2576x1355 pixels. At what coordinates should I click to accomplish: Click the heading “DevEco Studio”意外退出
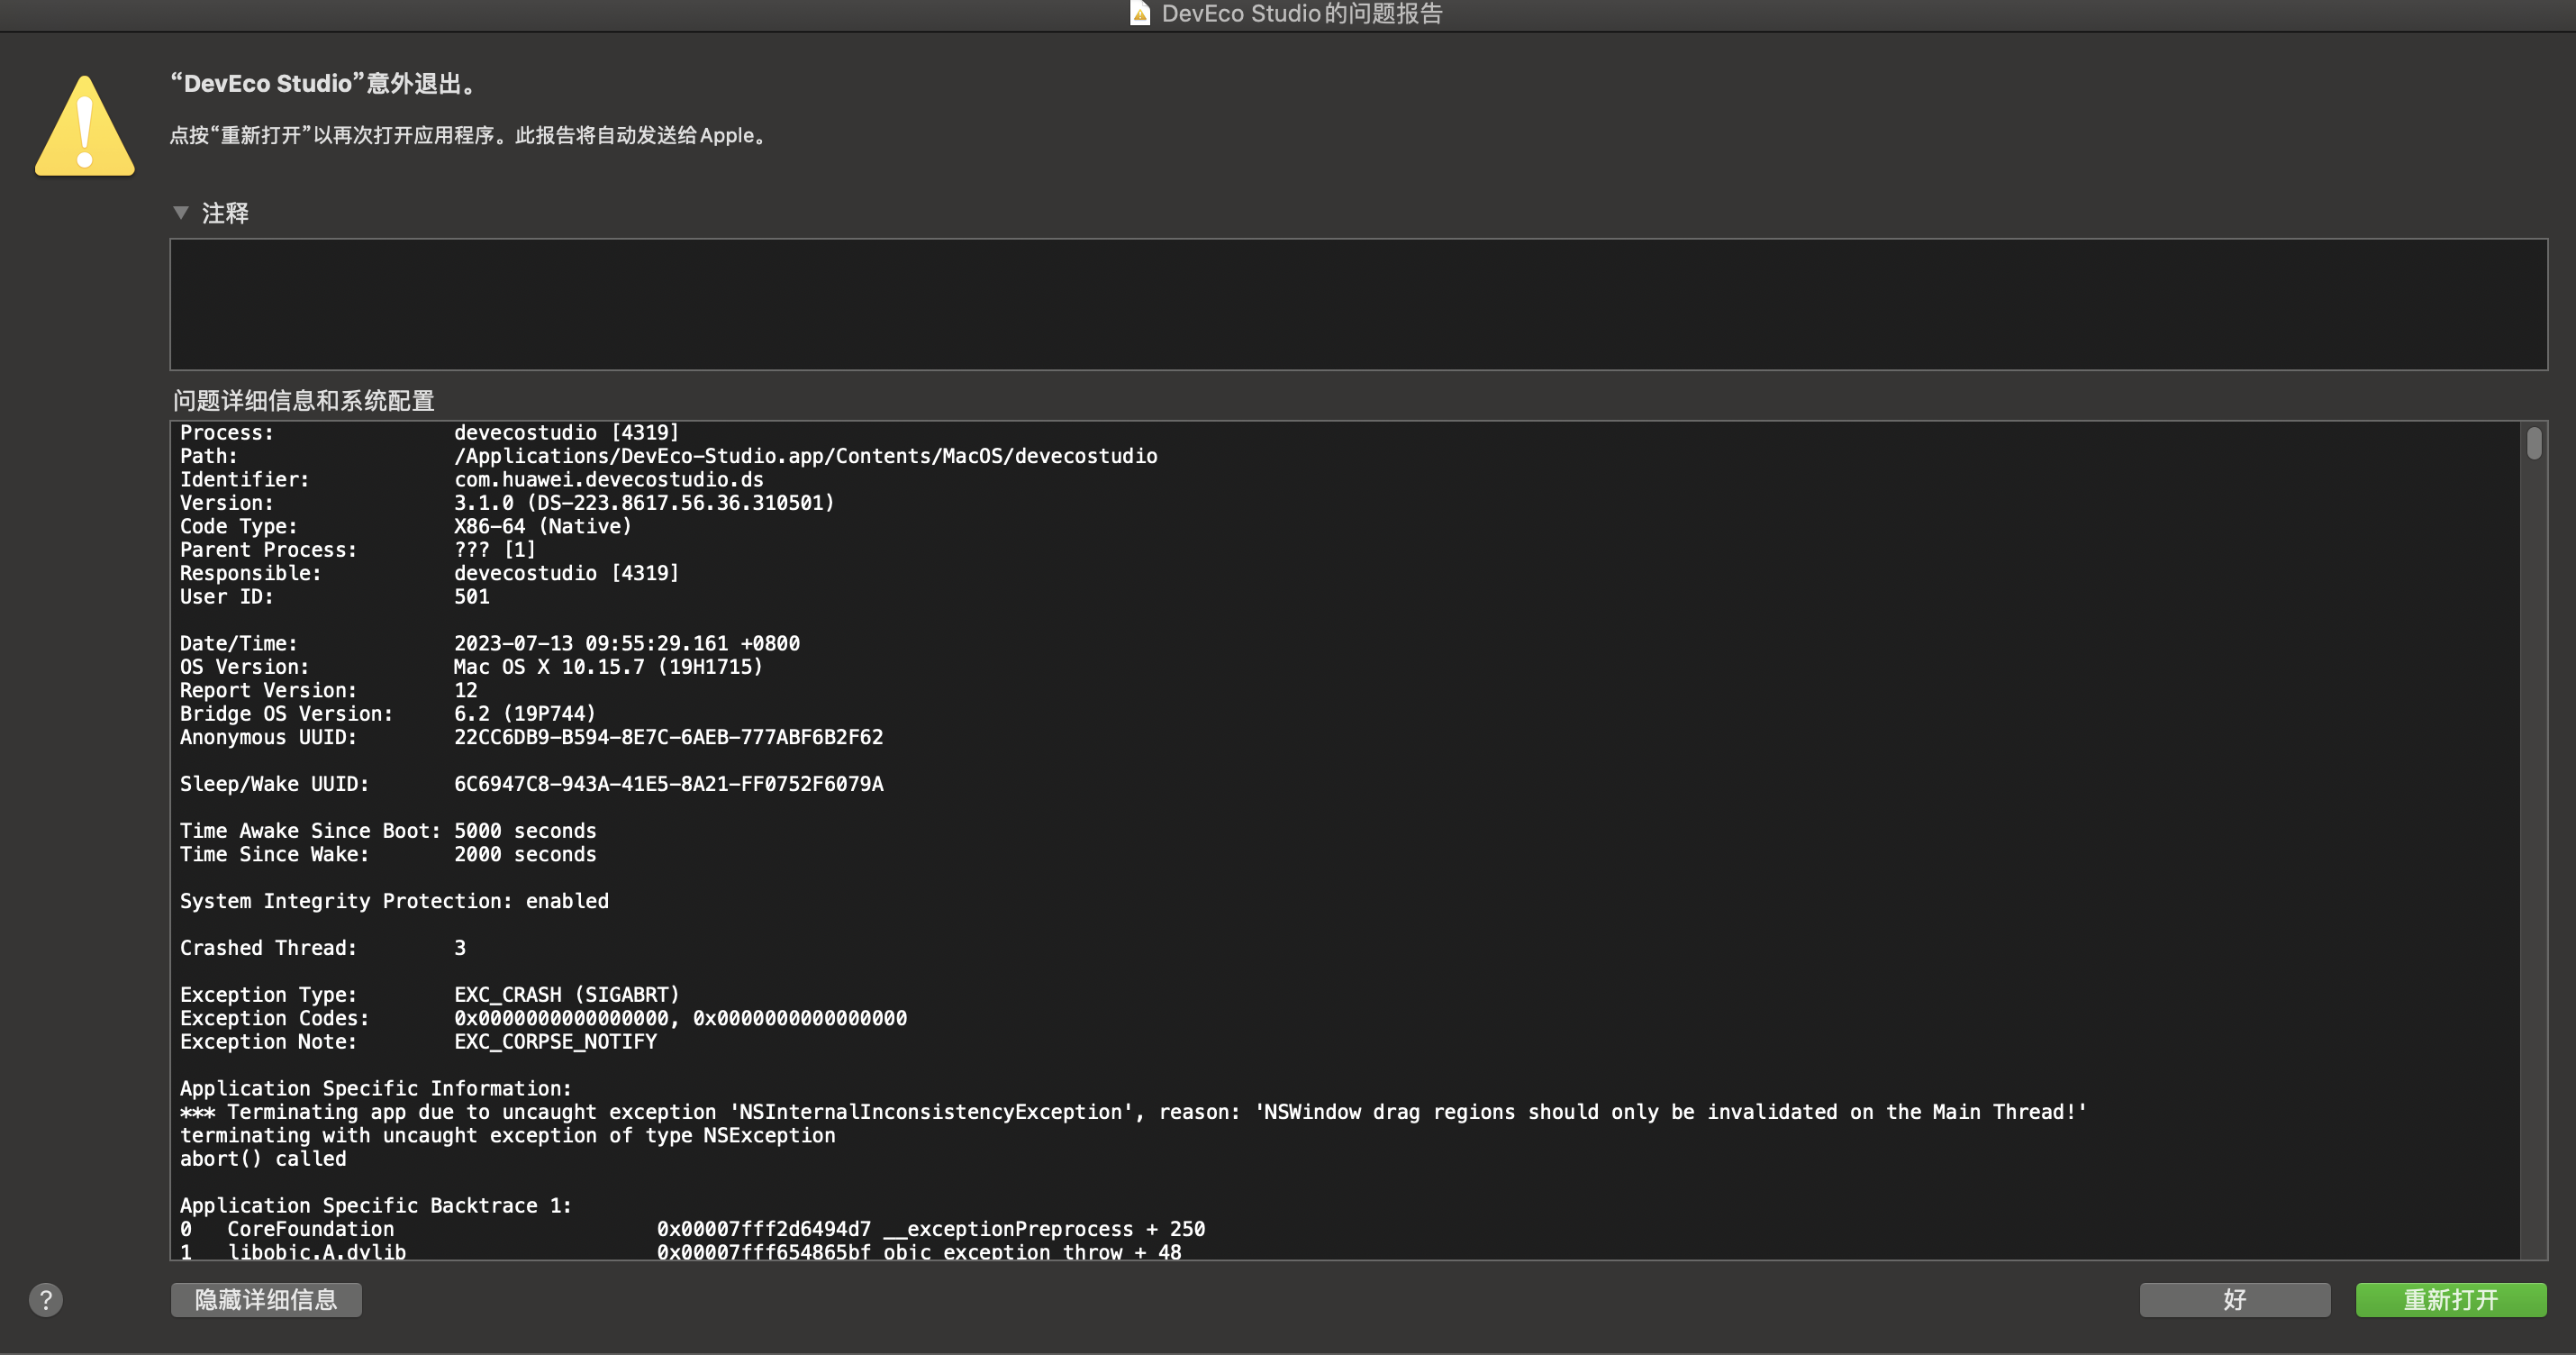pos(325,83)
